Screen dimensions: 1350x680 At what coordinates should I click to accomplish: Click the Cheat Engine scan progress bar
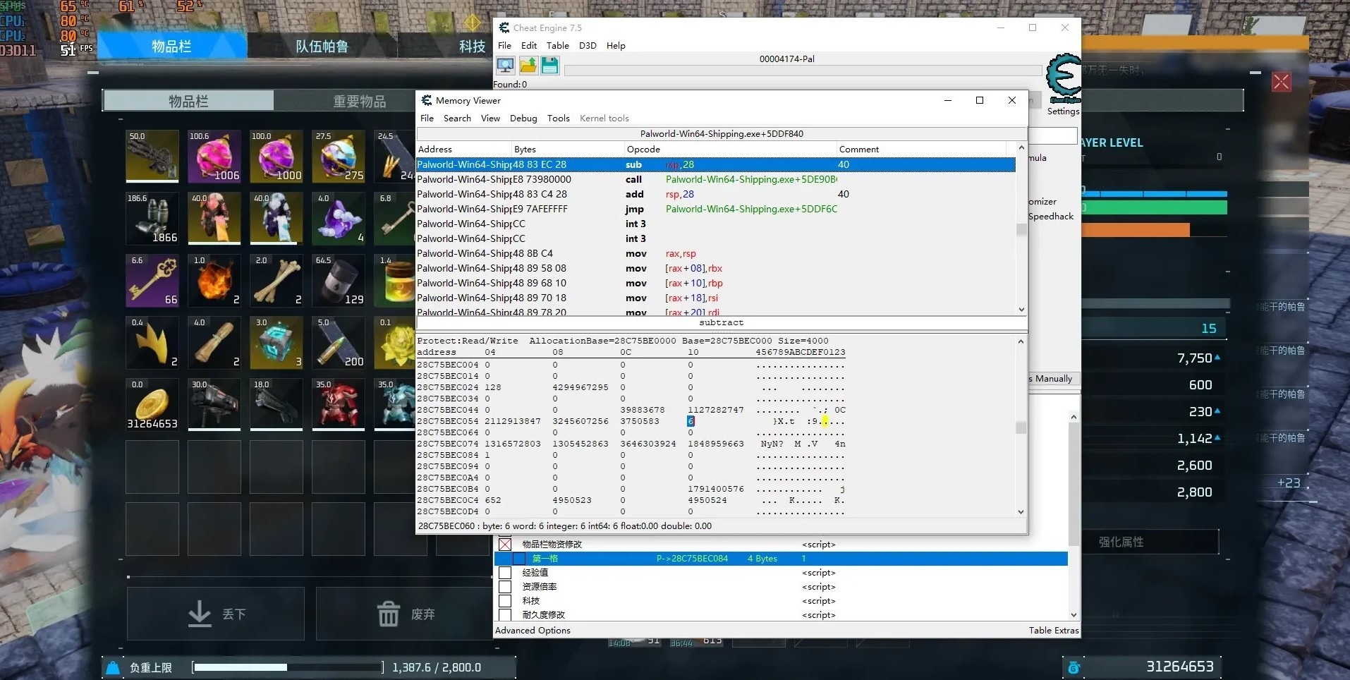[x=803, y=71]
